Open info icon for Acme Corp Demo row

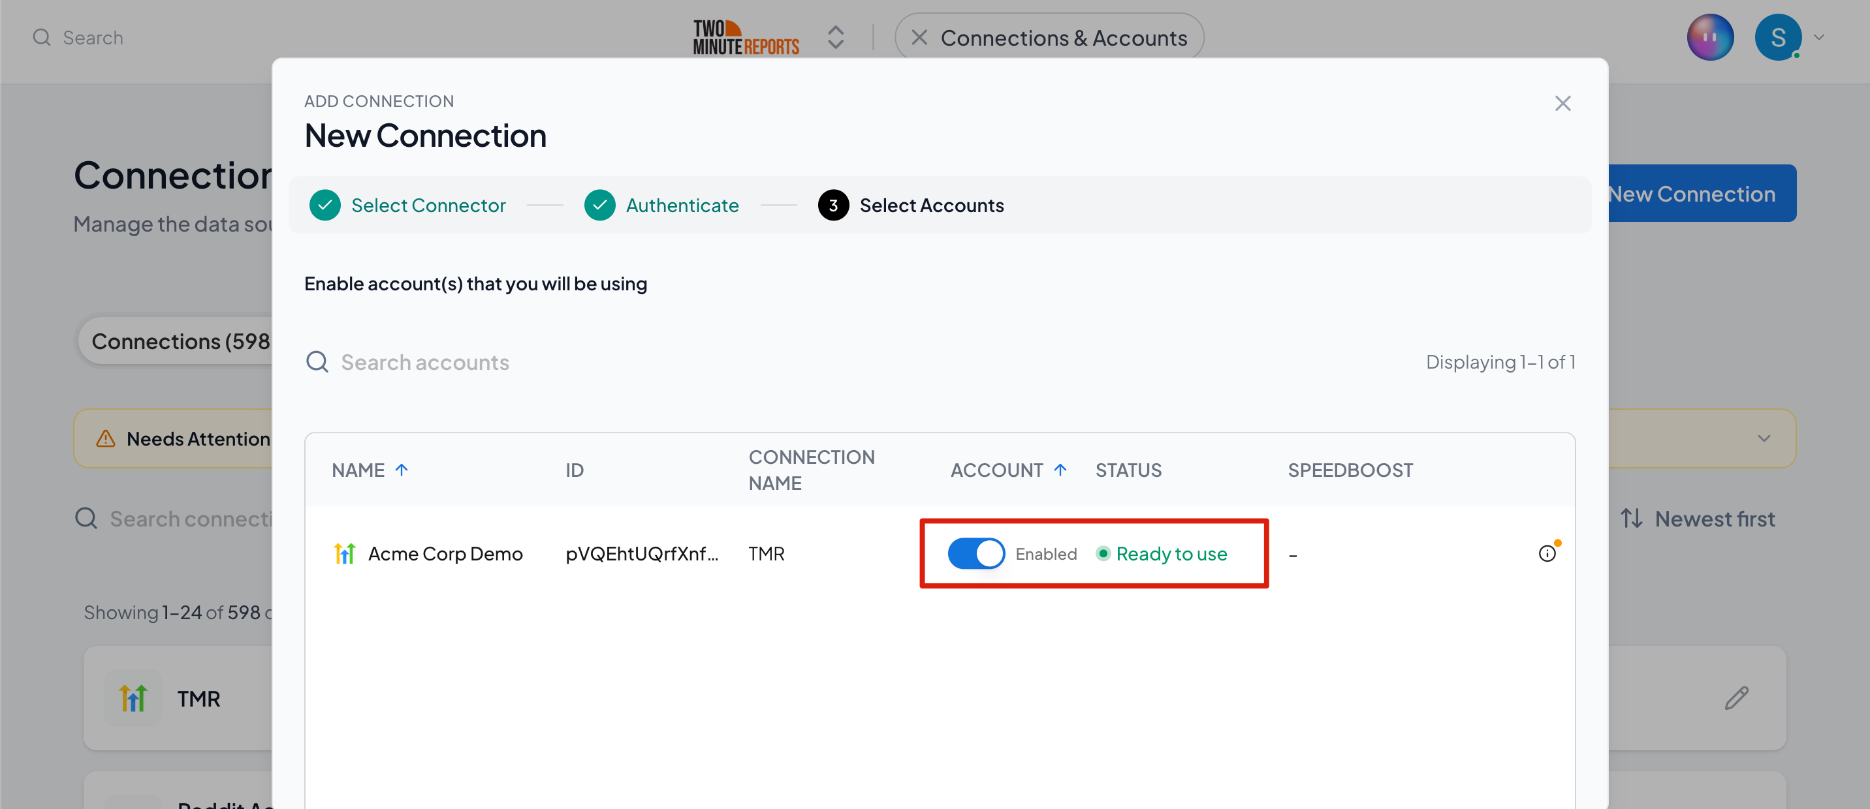coord(1547,554)
